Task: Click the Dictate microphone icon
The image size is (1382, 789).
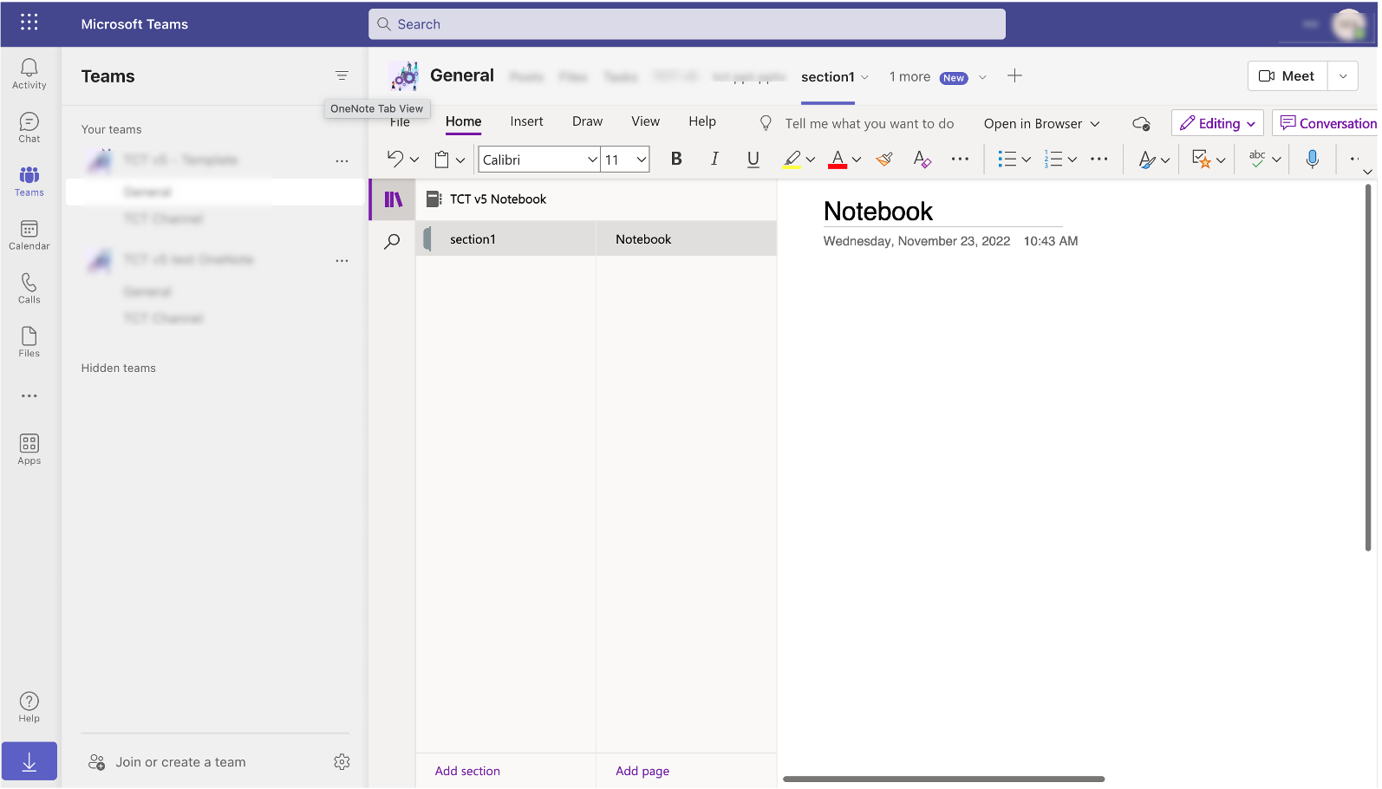Action: 1312,160
